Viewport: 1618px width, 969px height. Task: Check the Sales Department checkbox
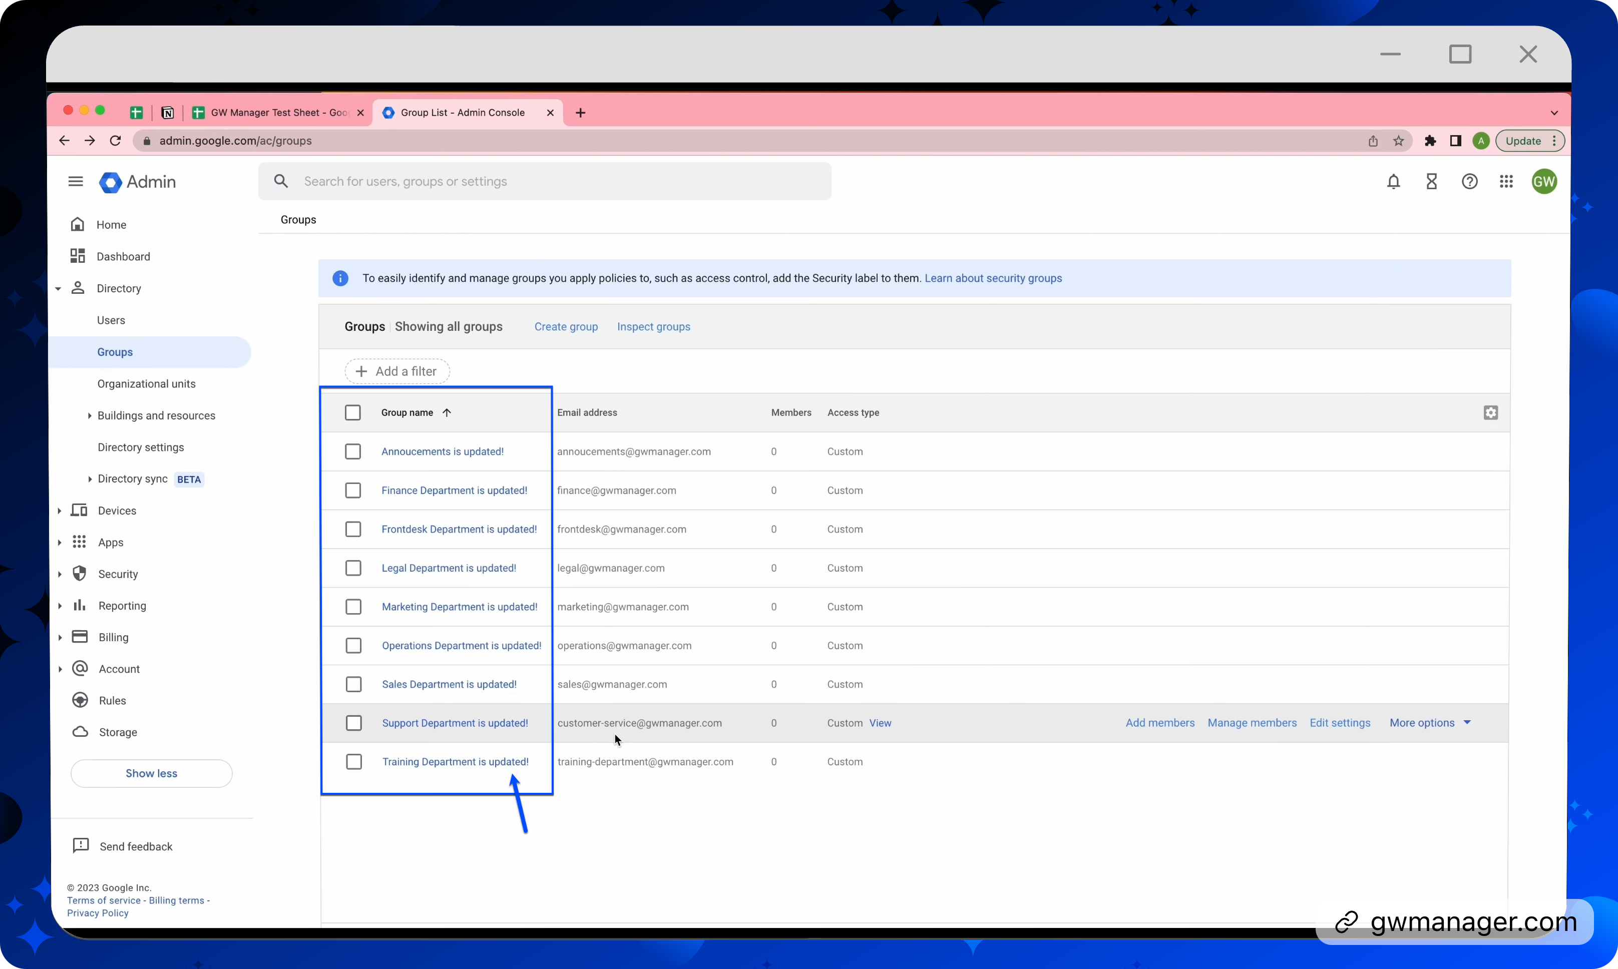click(x=353, y=684)
